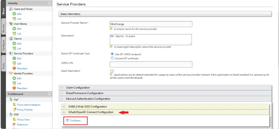
Task: Click the Description text area
Action: coord(151,40)
